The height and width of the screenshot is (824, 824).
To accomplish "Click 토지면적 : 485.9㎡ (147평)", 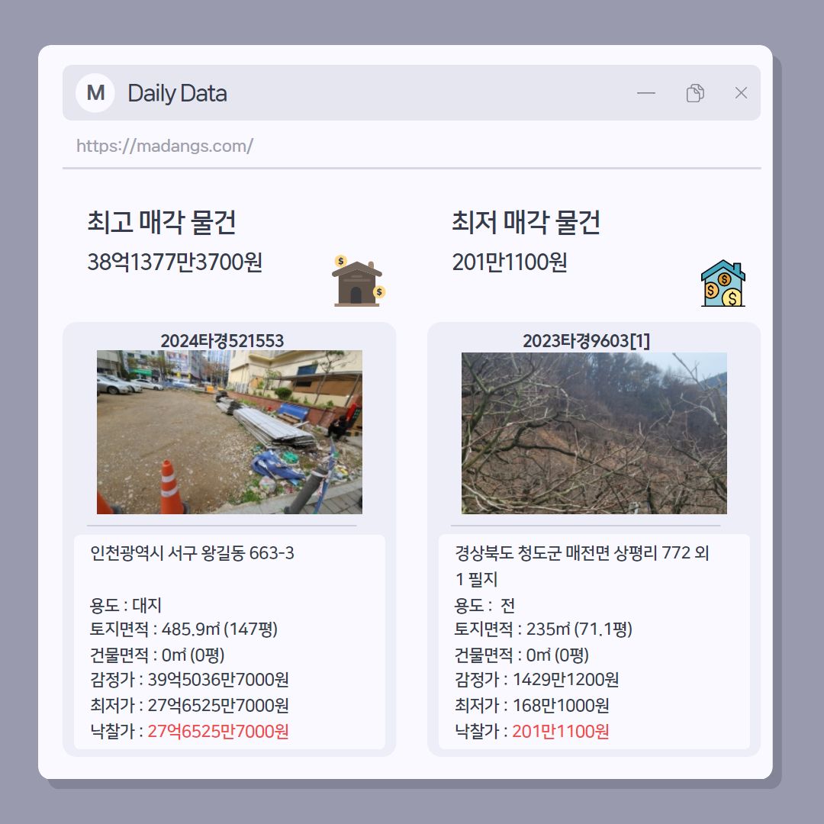I will point(183,629).
